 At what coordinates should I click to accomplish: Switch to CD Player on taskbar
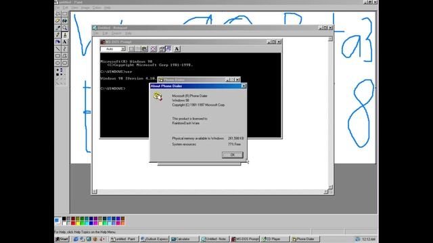[275, 239]
